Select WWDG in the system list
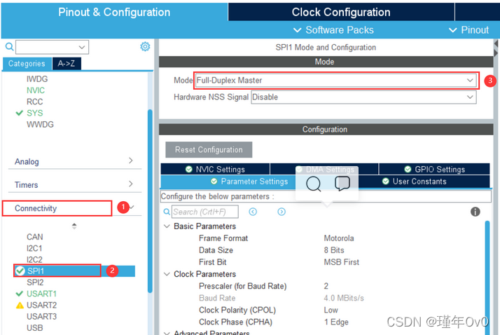 coord(40,125)
